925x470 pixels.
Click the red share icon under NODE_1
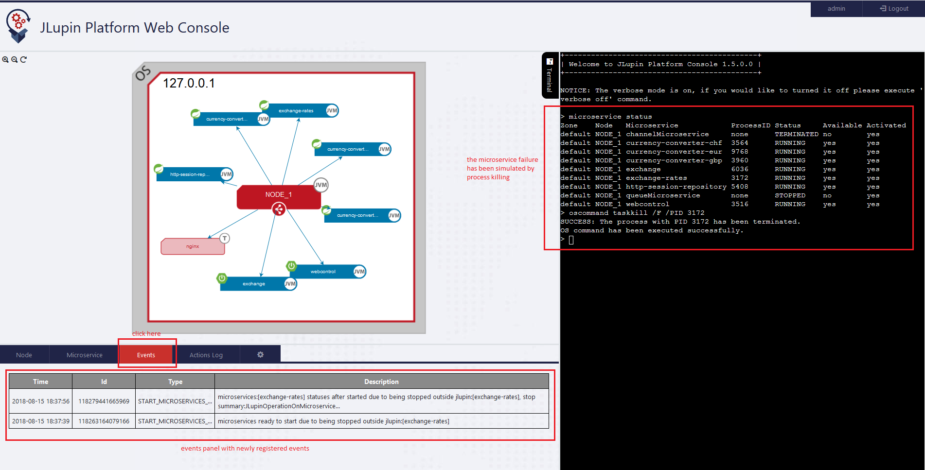[x=279, y=209]
